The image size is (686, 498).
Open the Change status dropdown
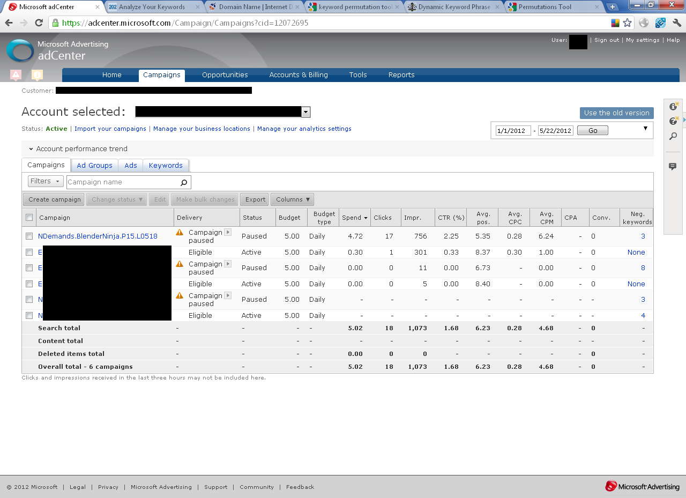pos(116,199)
